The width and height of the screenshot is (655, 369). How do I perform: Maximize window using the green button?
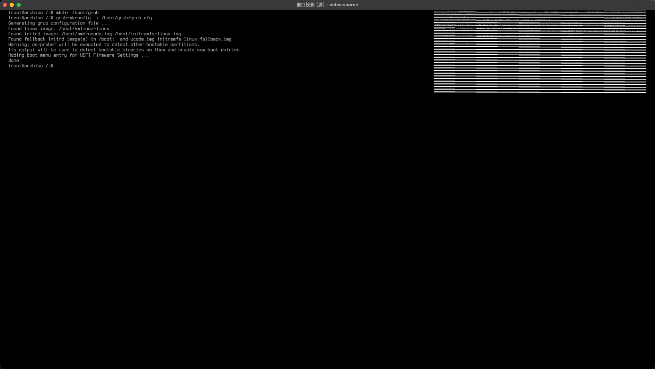[19, 5]
